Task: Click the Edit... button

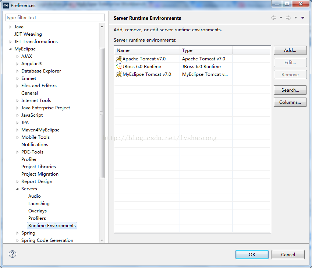Action: tap(290, 62)
